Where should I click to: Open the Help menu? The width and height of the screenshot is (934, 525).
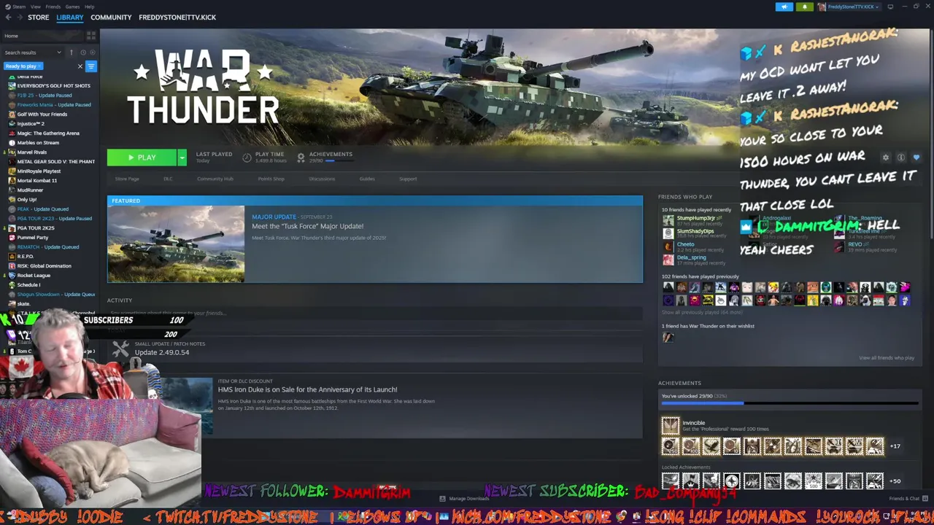coord(89,7)
